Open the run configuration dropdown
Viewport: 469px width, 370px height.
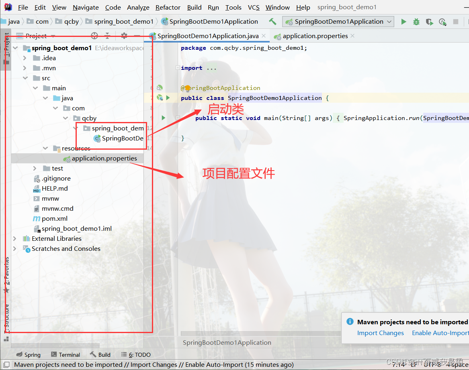tap(338, 22)
